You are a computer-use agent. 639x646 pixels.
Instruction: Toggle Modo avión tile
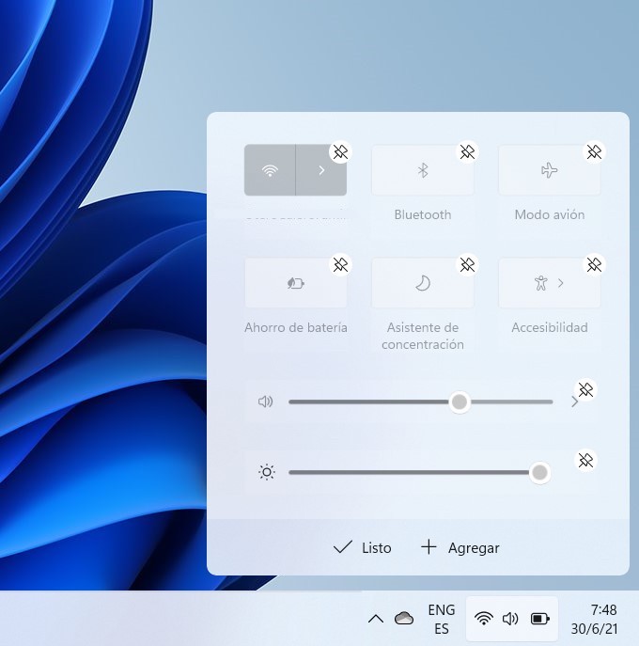click(x=549, y=170)
